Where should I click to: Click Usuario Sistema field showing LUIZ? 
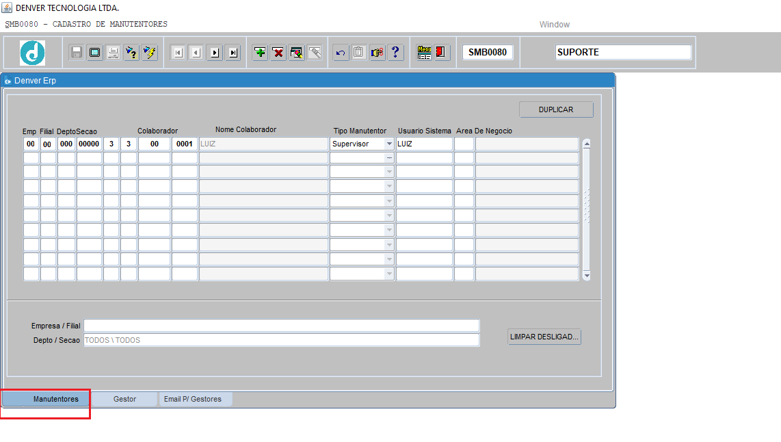[424, 144]
